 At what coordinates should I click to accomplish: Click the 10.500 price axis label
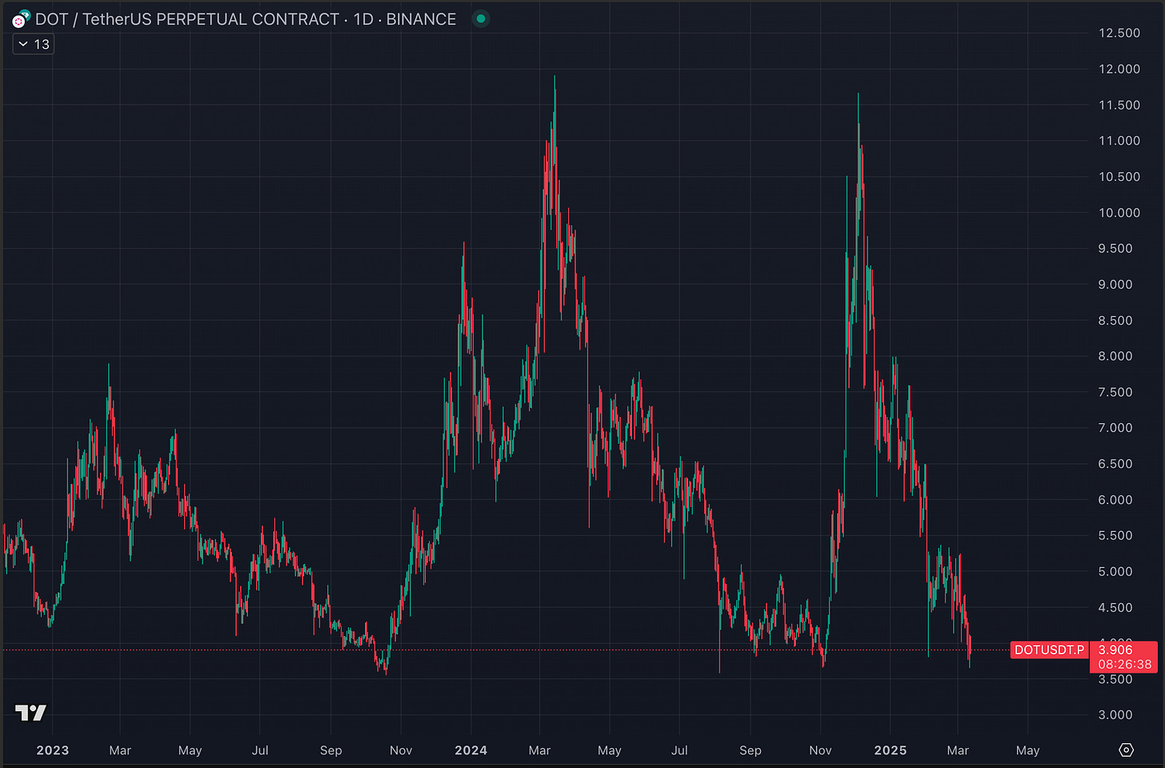coord(1119,177)
